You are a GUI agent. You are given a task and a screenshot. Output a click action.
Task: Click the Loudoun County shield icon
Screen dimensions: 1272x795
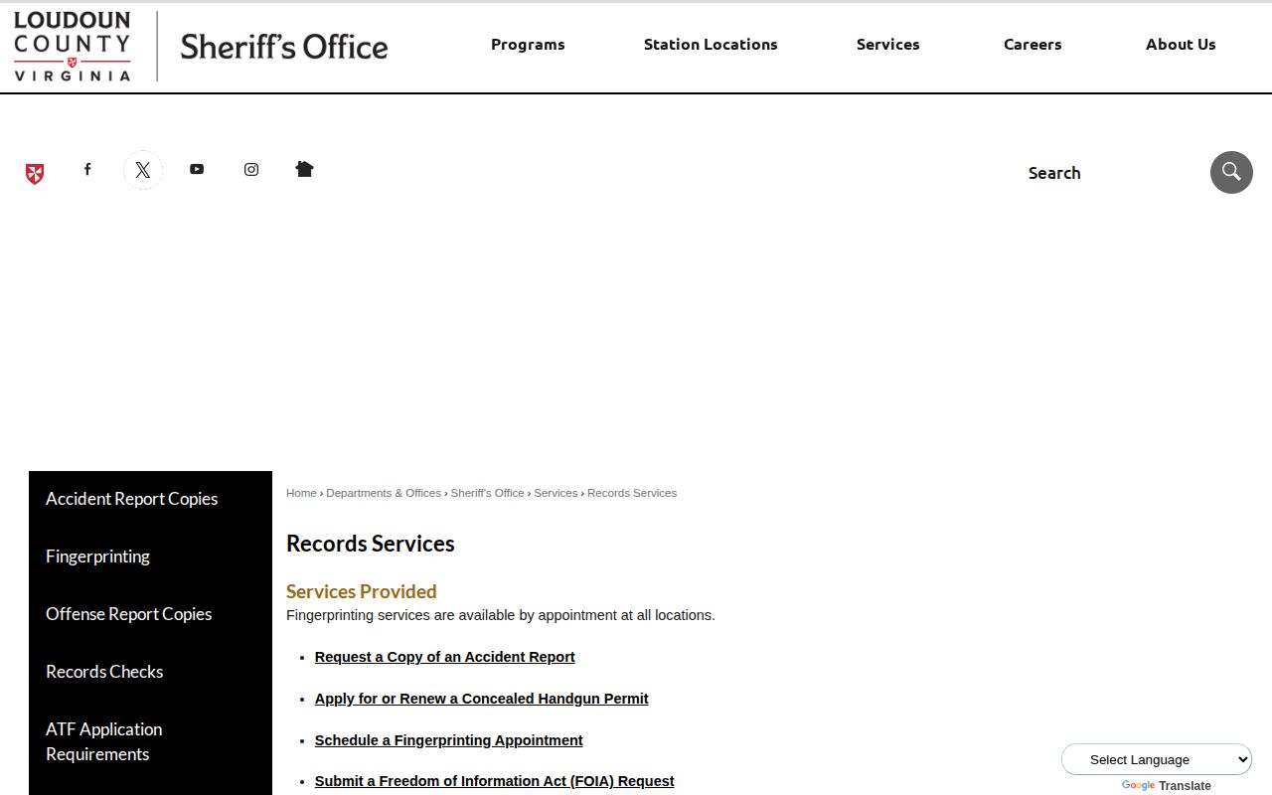35,174
